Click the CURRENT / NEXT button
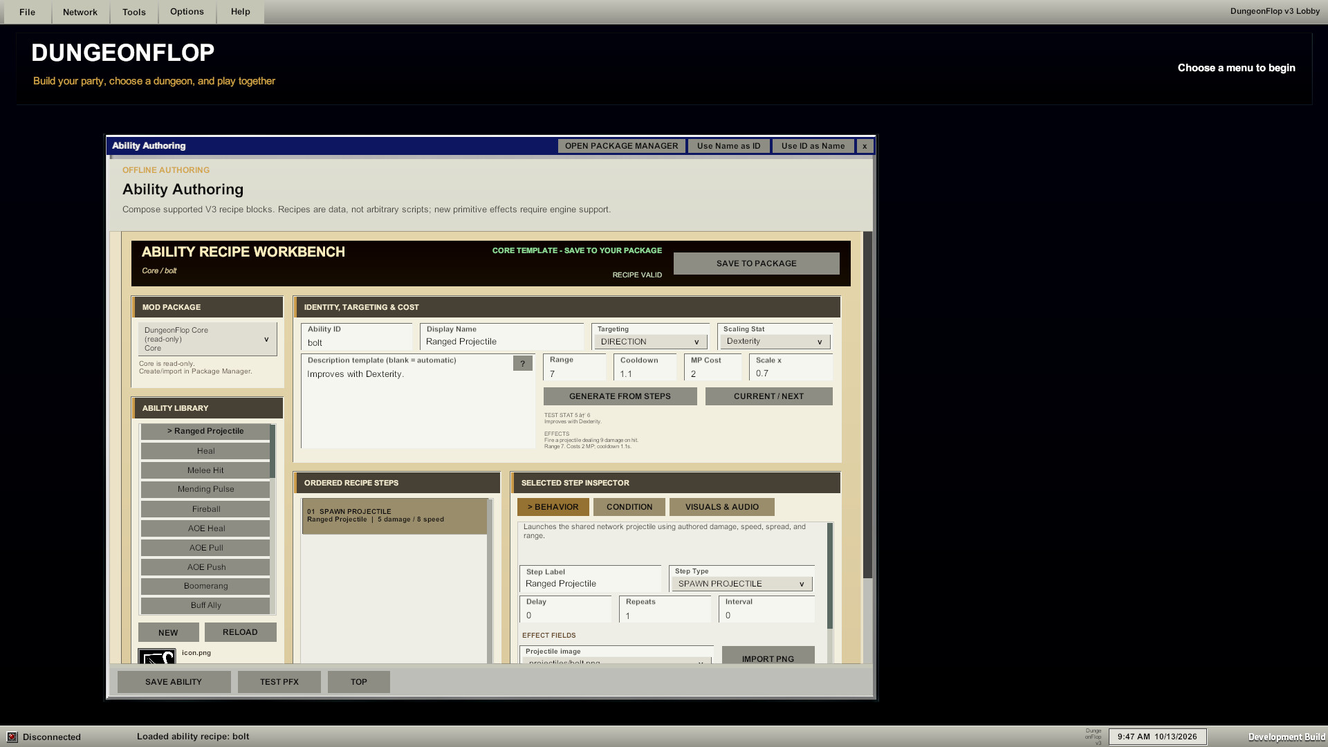This screenshot has height=747, width=1328. pyautogui.click(x=769, y=396)
